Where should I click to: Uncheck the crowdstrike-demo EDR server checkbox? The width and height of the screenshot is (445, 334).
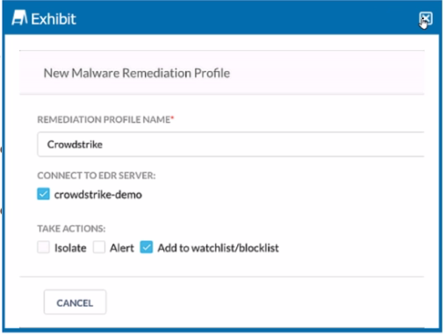43,194
